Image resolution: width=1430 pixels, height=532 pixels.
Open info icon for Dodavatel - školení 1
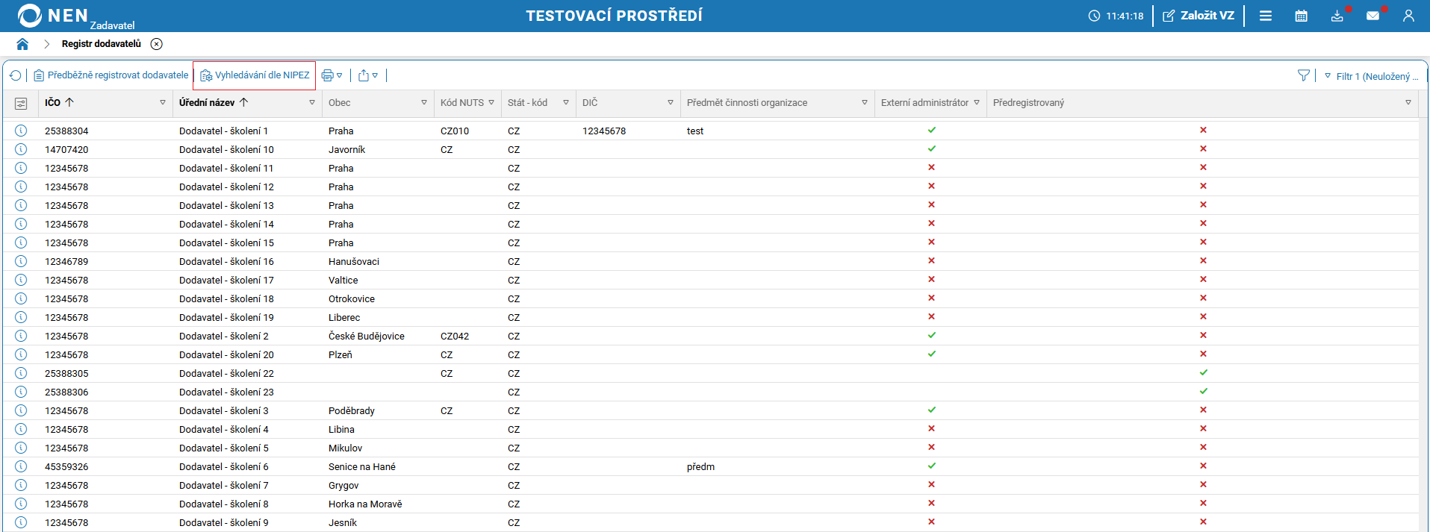(x=21, y=131)
